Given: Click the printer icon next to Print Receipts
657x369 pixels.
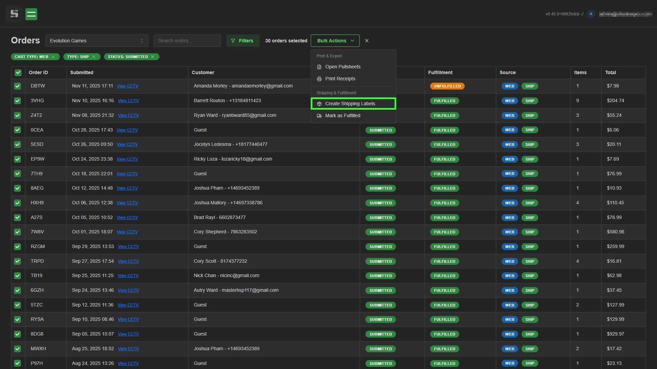Looking at the screenshot, I should [319, 79].
